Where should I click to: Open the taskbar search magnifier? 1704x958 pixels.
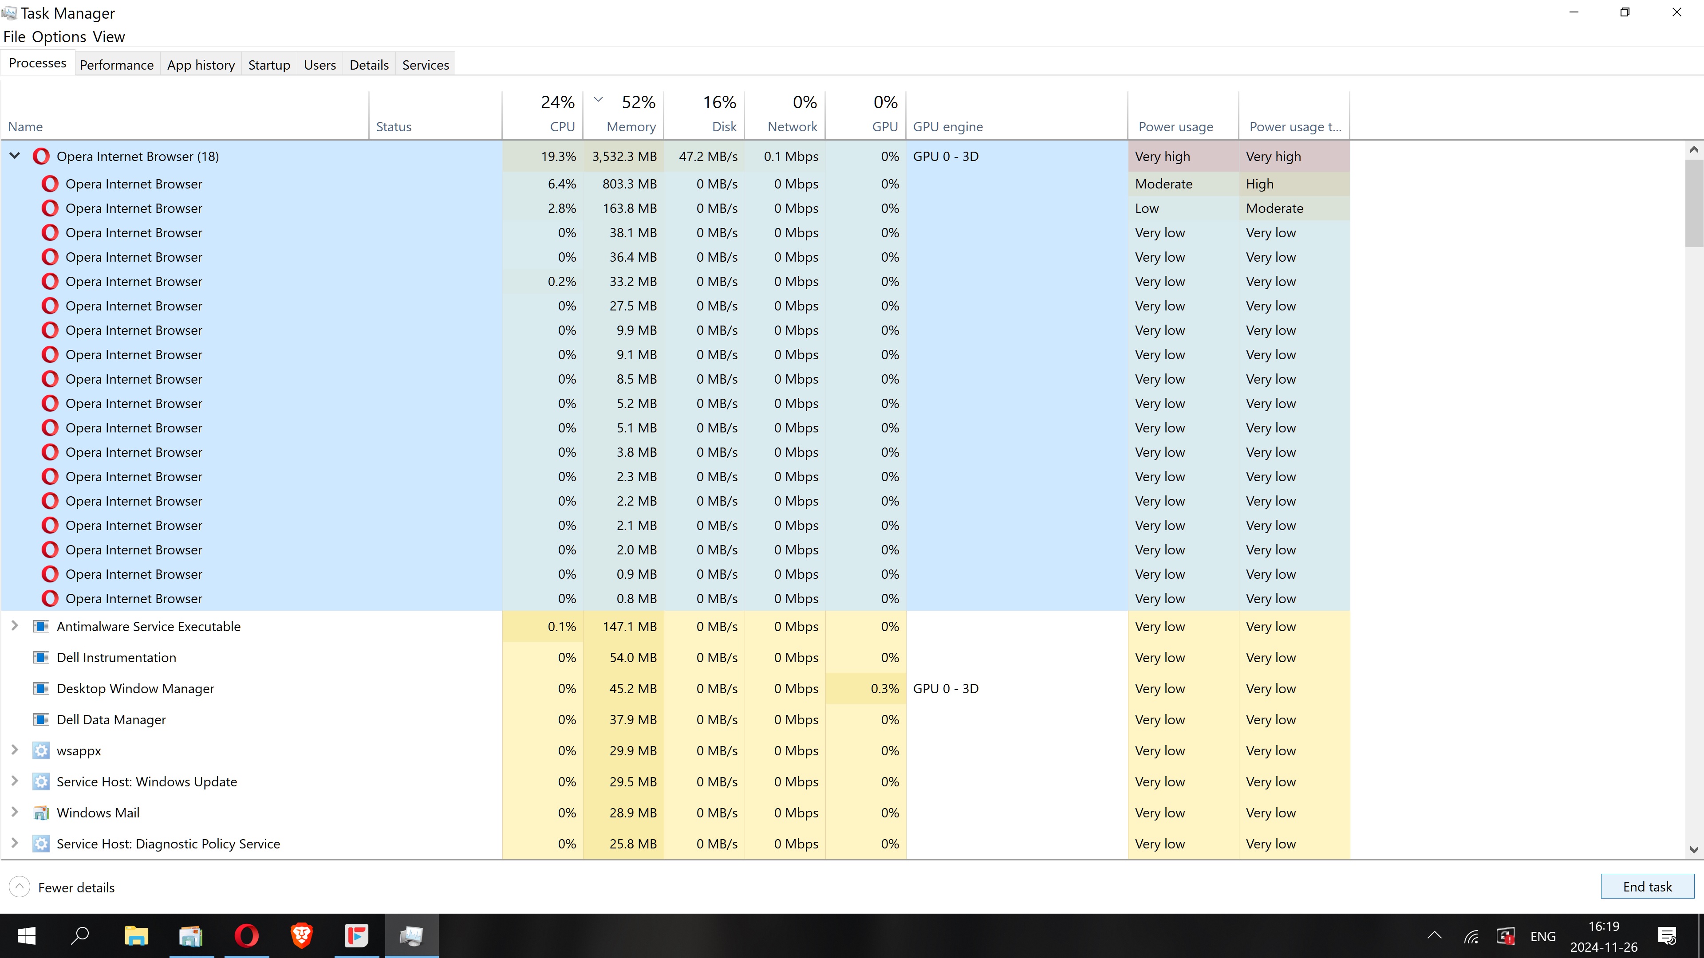click(81, 935)
